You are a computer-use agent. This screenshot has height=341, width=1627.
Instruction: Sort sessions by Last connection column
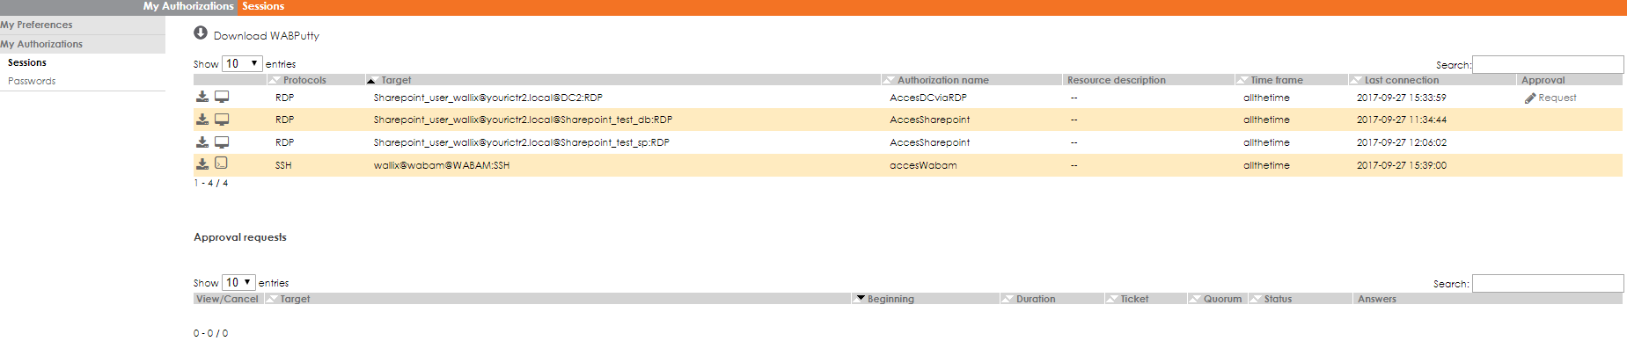1402,80
